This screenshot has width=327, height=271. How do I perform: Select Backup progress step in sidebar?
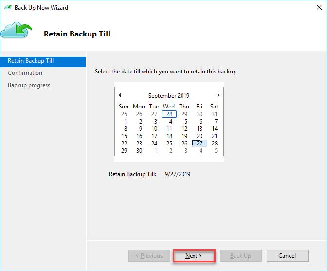(29, 85)
